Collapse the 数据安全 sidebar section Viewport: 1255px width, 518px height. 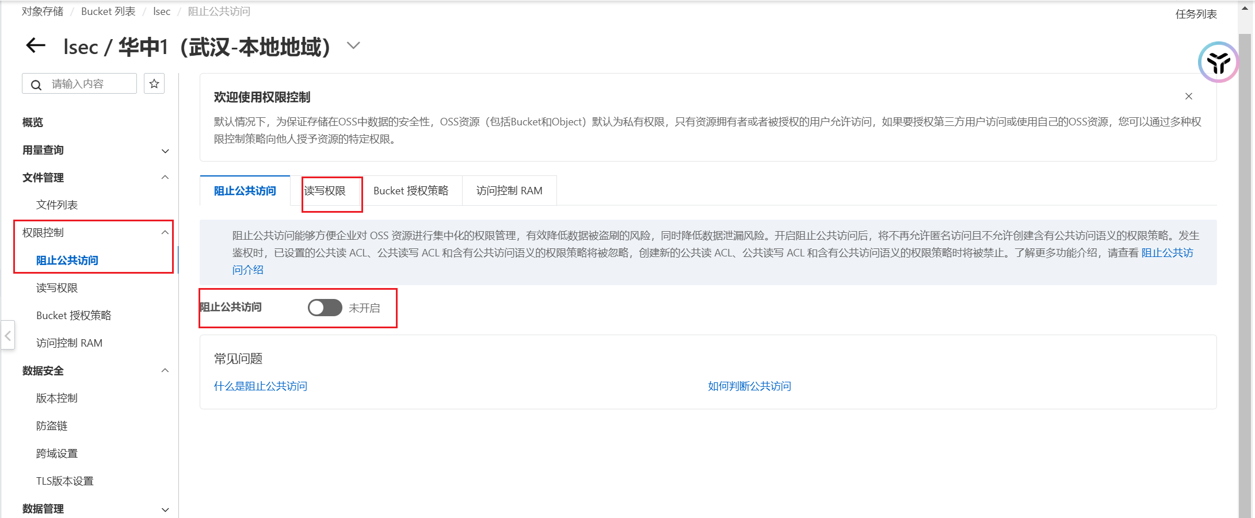pyautogui.click(x=165, y=371)
